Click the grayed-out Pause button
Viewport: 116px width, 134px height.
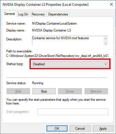pos(70,91)
